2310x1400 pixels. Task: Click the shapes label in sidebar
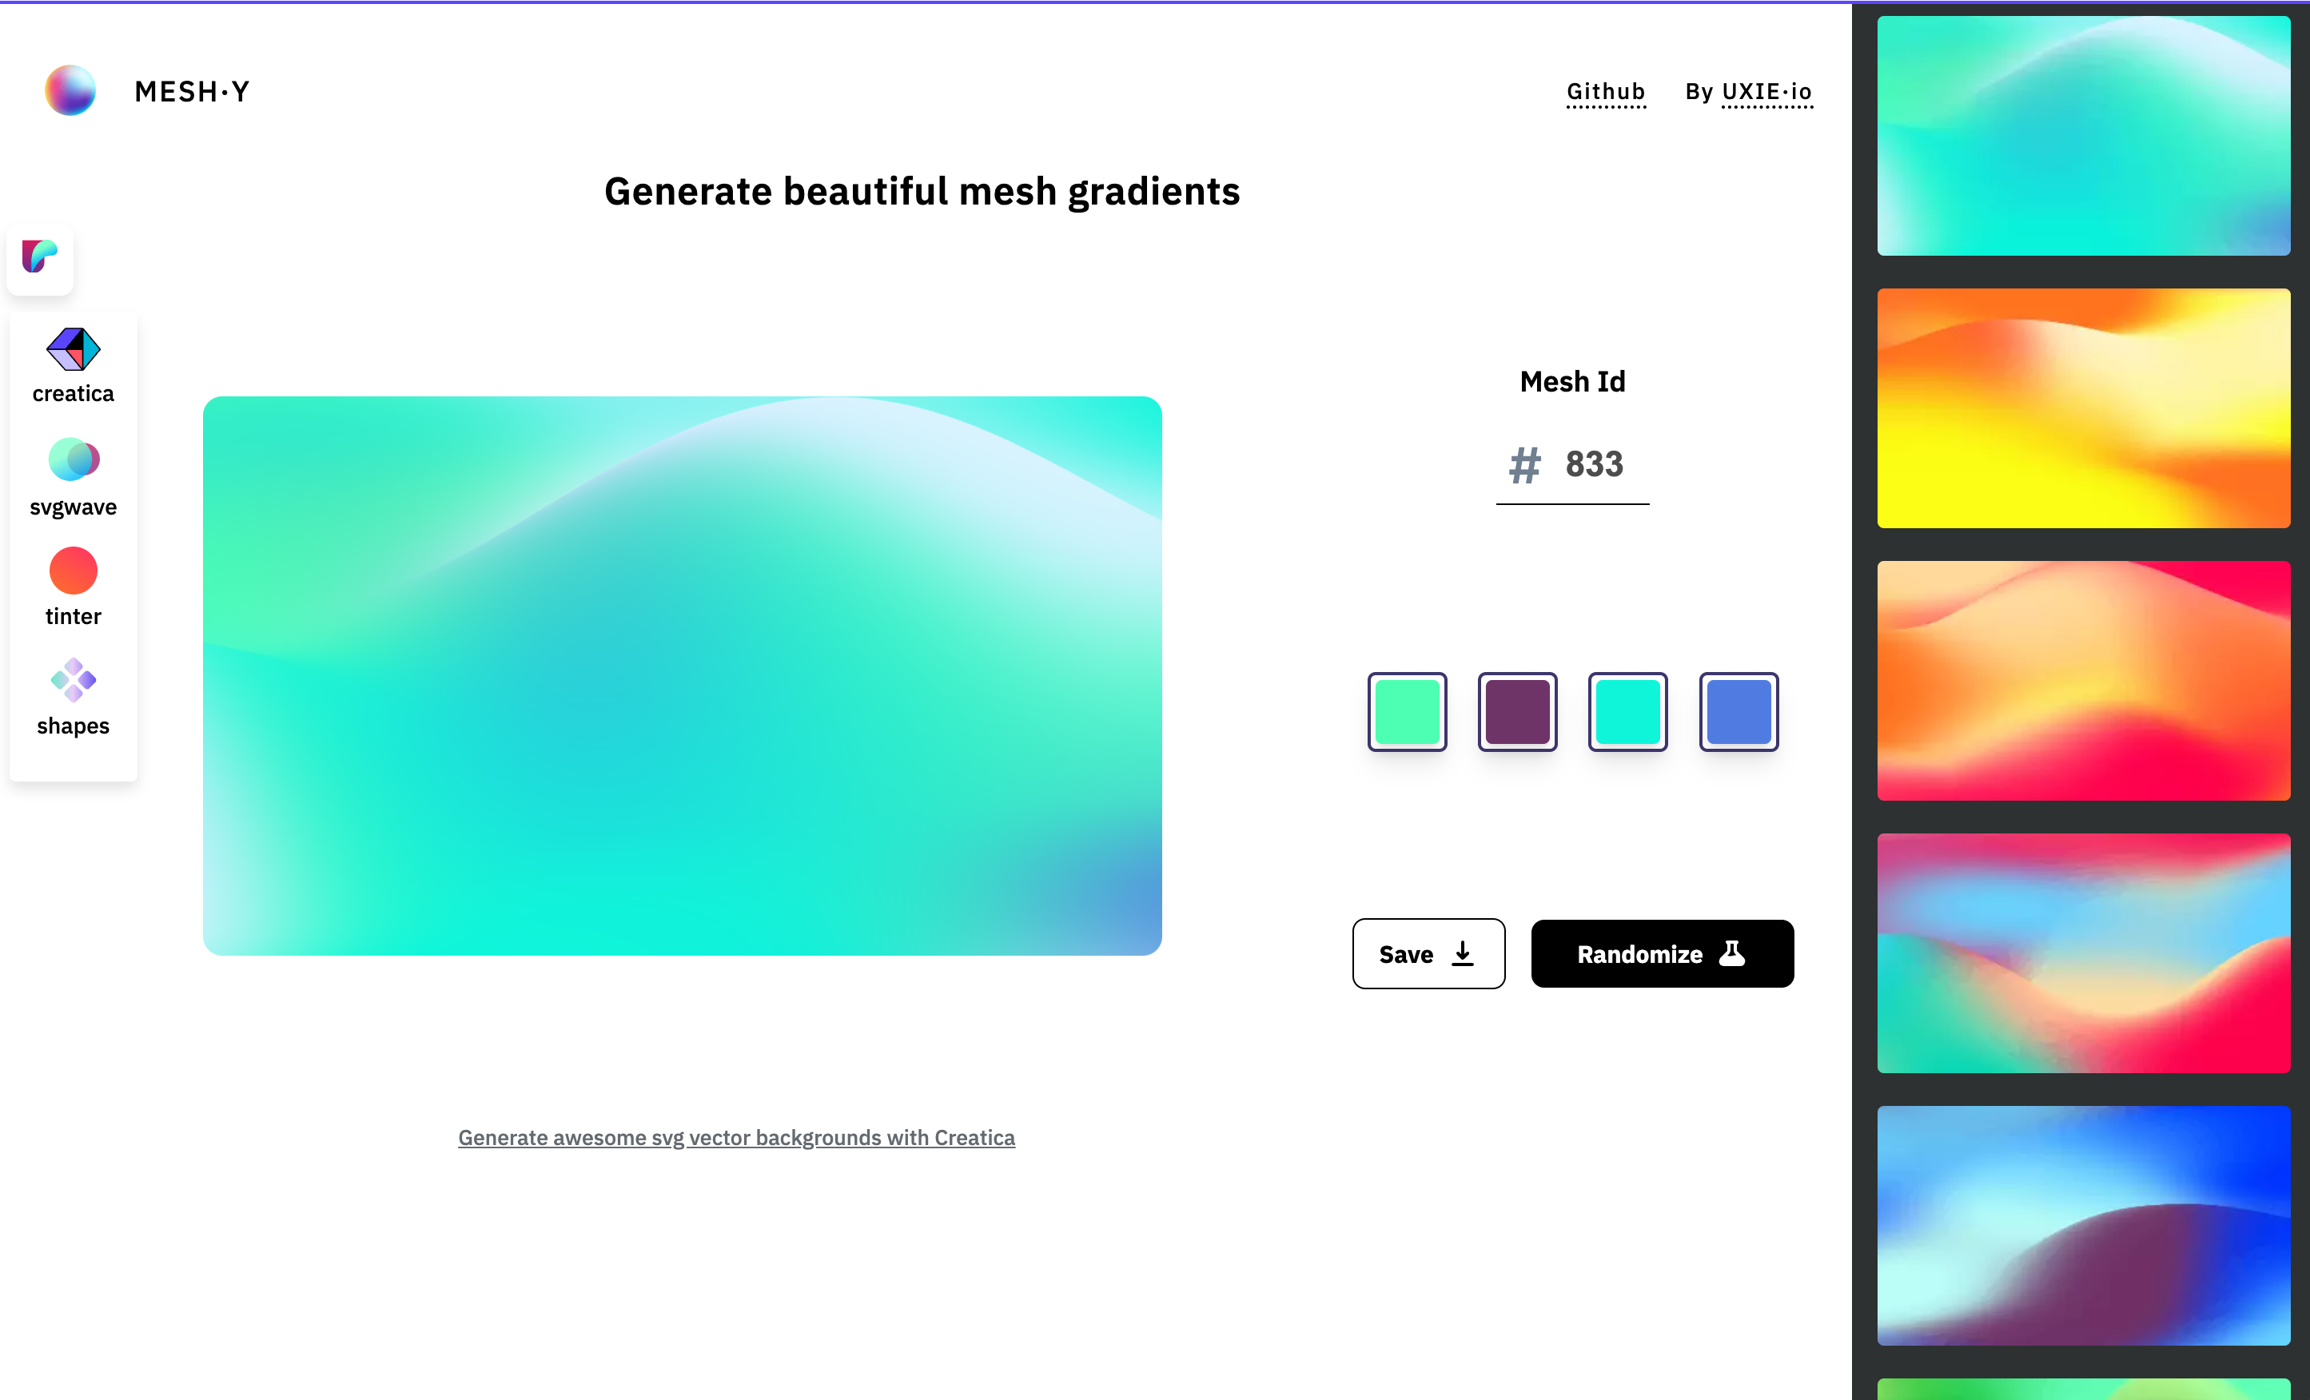click(73, 726)
